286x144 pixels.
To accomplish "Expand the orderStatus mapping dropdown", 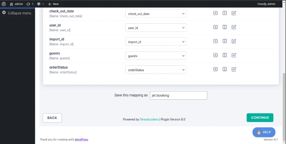I will [x=156, y=70].
